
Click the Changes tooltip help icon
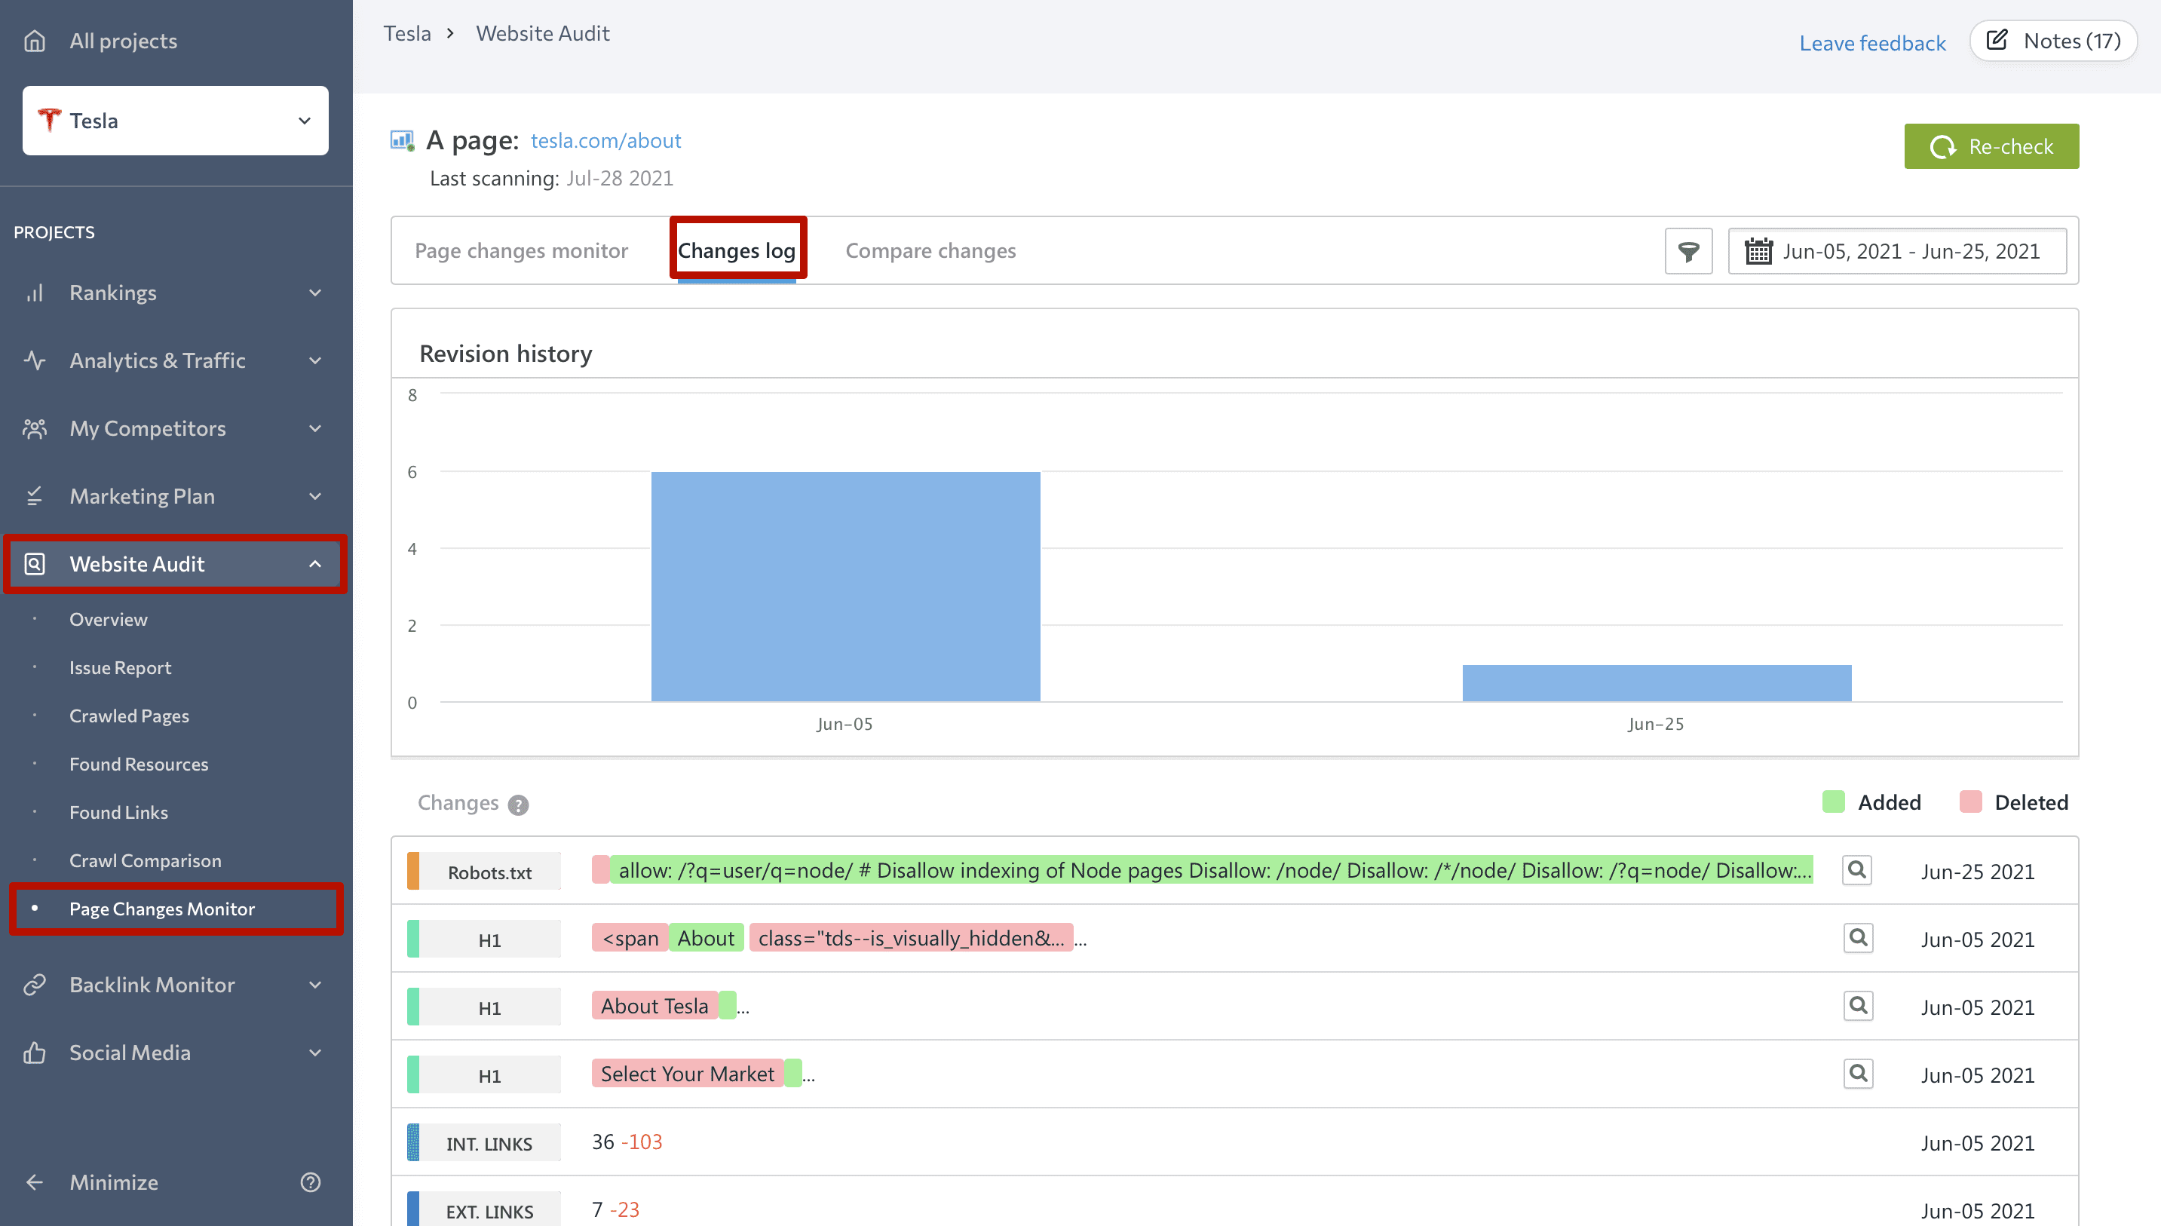pyautogui.click(x=520, y=805)
